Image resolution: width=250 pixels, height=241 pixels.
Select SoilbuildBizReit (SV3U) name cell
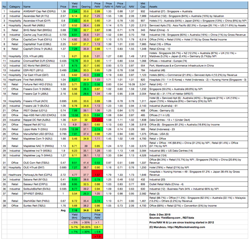40,189
